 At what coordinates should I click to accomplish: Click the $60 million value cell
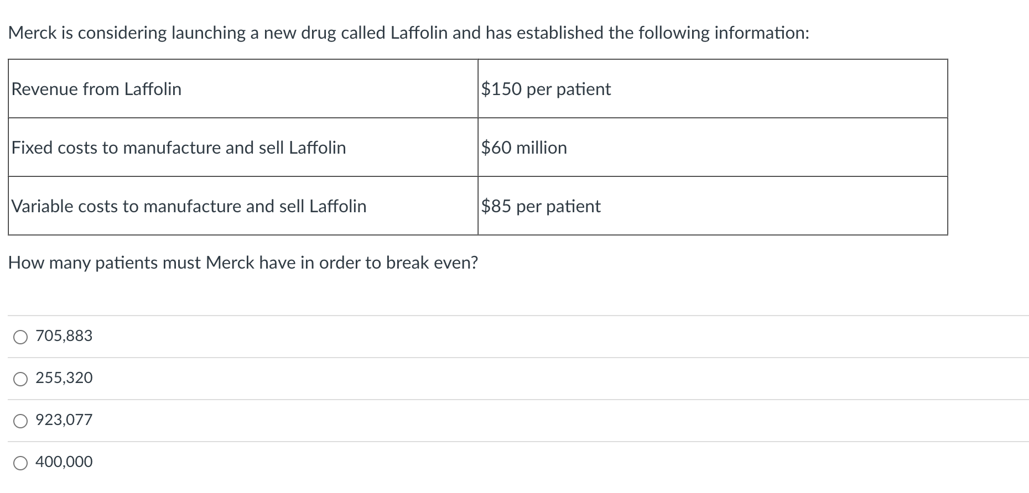tap(713, 147)
